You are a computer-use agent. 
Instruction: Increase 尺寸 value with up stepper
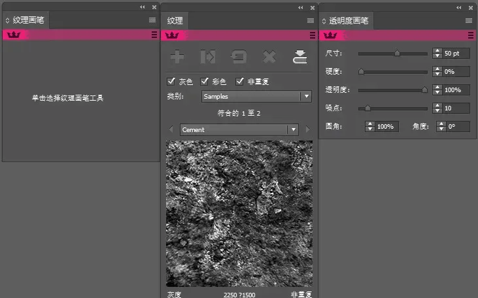click(x=437, y=50)
